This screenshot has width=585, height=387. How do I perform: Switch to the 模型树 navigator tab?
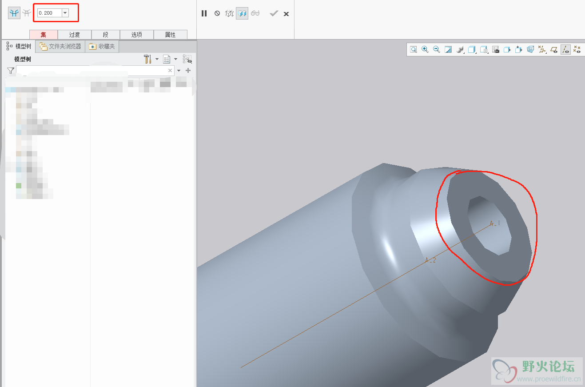click(x=20, y=46)
